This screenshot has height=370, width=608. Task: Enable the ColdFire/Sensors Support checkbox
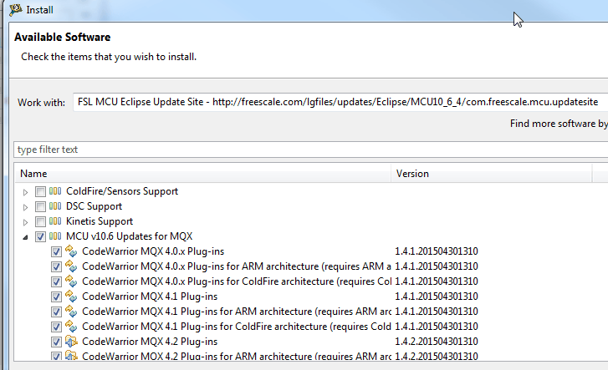(x=41, y=191)
